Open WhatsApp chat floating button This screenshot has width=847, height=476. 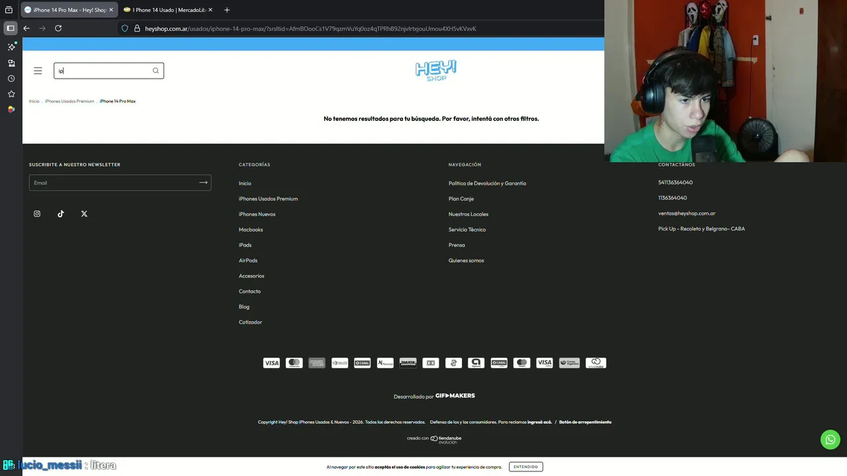click(830, 439)
